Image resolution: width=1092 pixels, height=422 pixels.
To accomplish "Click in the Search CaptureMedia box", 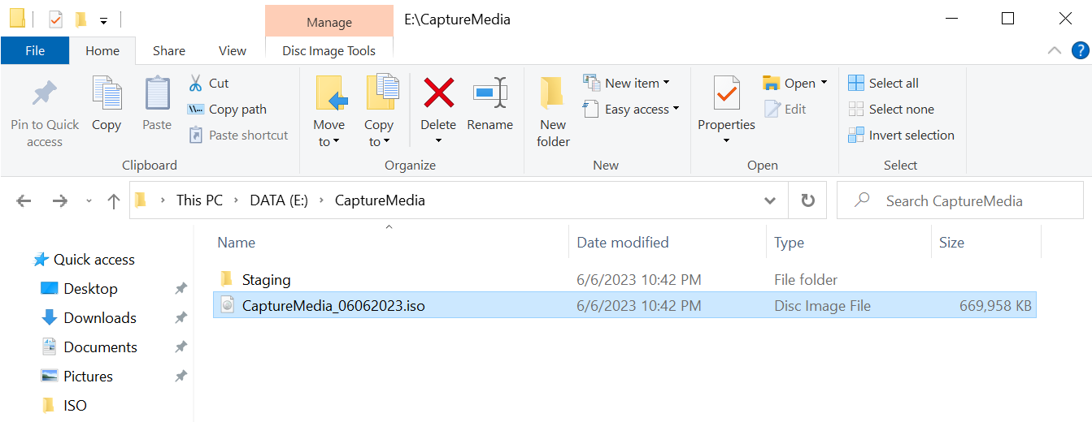I will click(959, 200).
